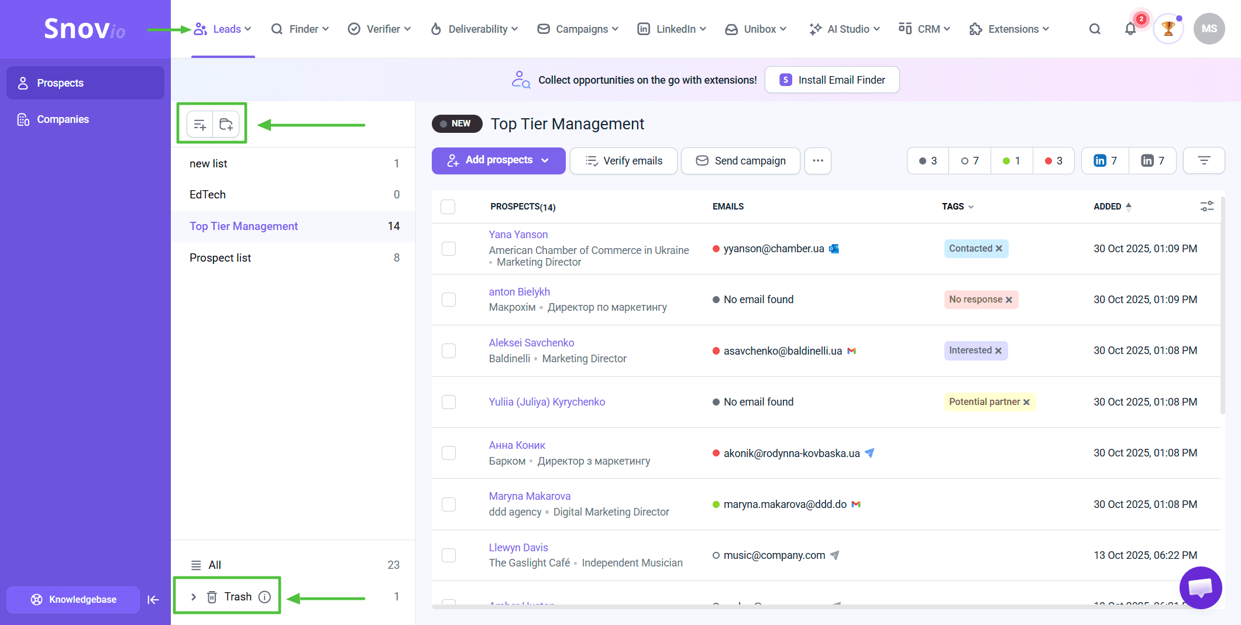
Task: Click the create new list icon
Action: tap(200, 125)
